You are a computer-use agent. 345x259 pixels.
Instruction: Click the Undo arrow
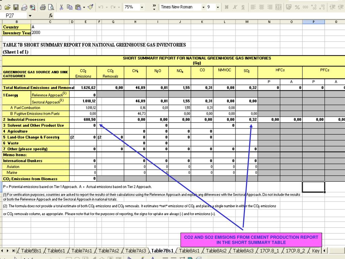click(x=101, y=7)
